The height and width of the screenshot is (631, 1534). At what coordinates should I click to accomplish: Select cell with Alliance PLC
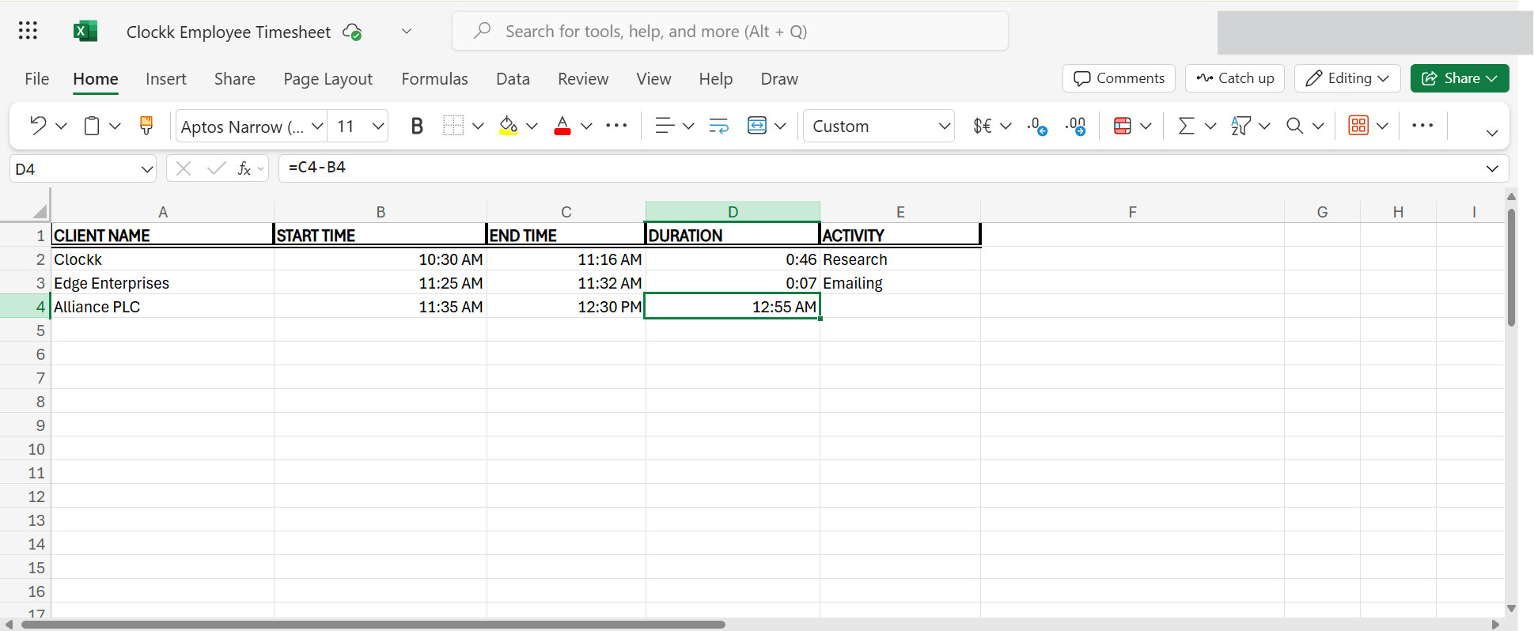click(x=162, y=307)
